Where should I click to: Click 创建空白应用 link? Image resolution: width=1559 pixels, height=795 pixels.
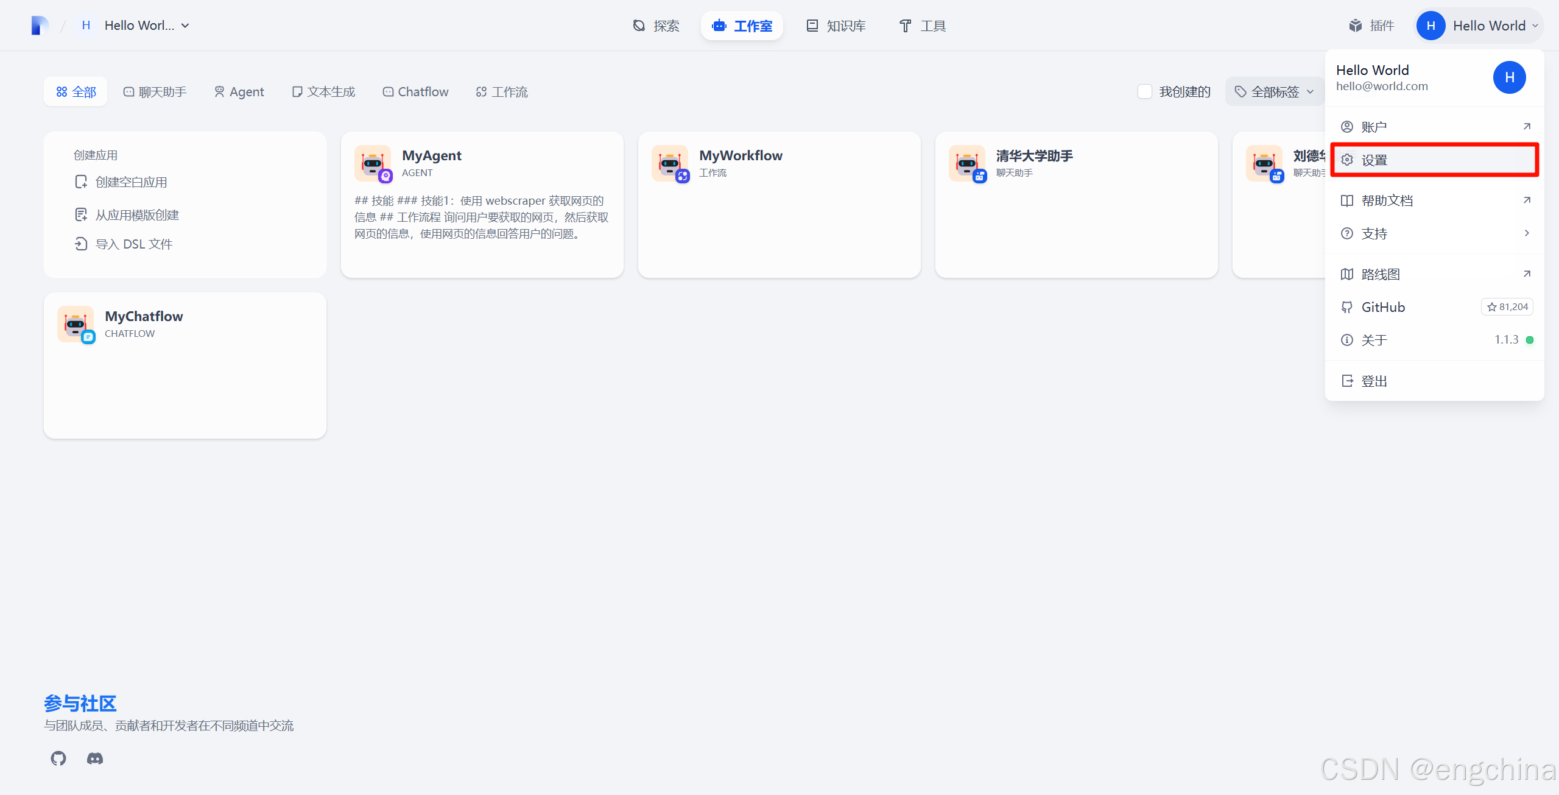[x=131, y=182]
